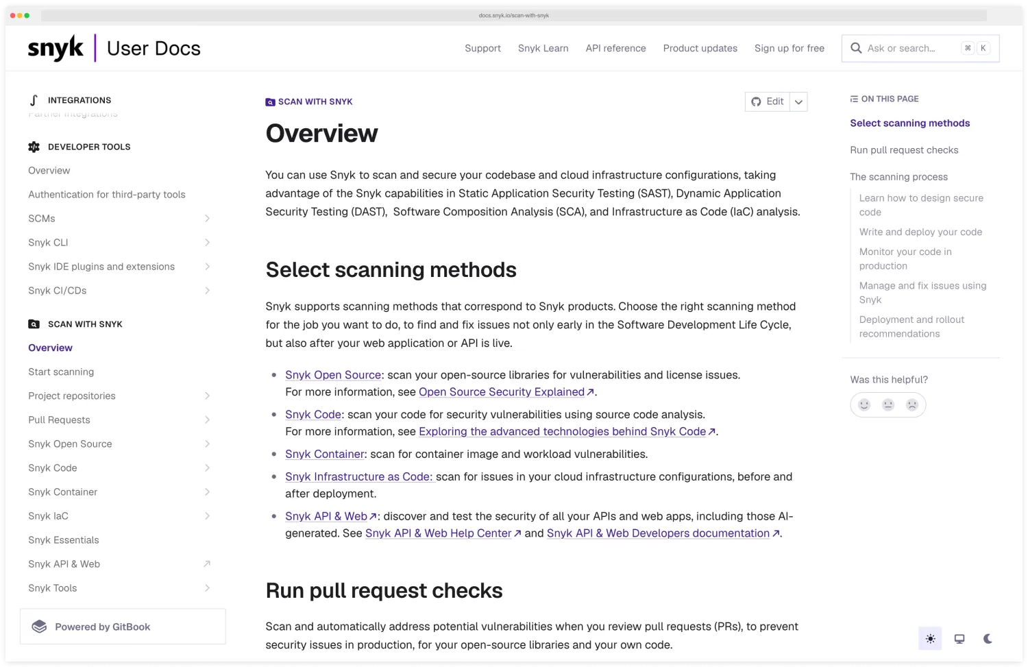This screenshot has width=1028, height=667.
Task: Open Developer Tools Overview sidebar item
Action: coord(49,170)
